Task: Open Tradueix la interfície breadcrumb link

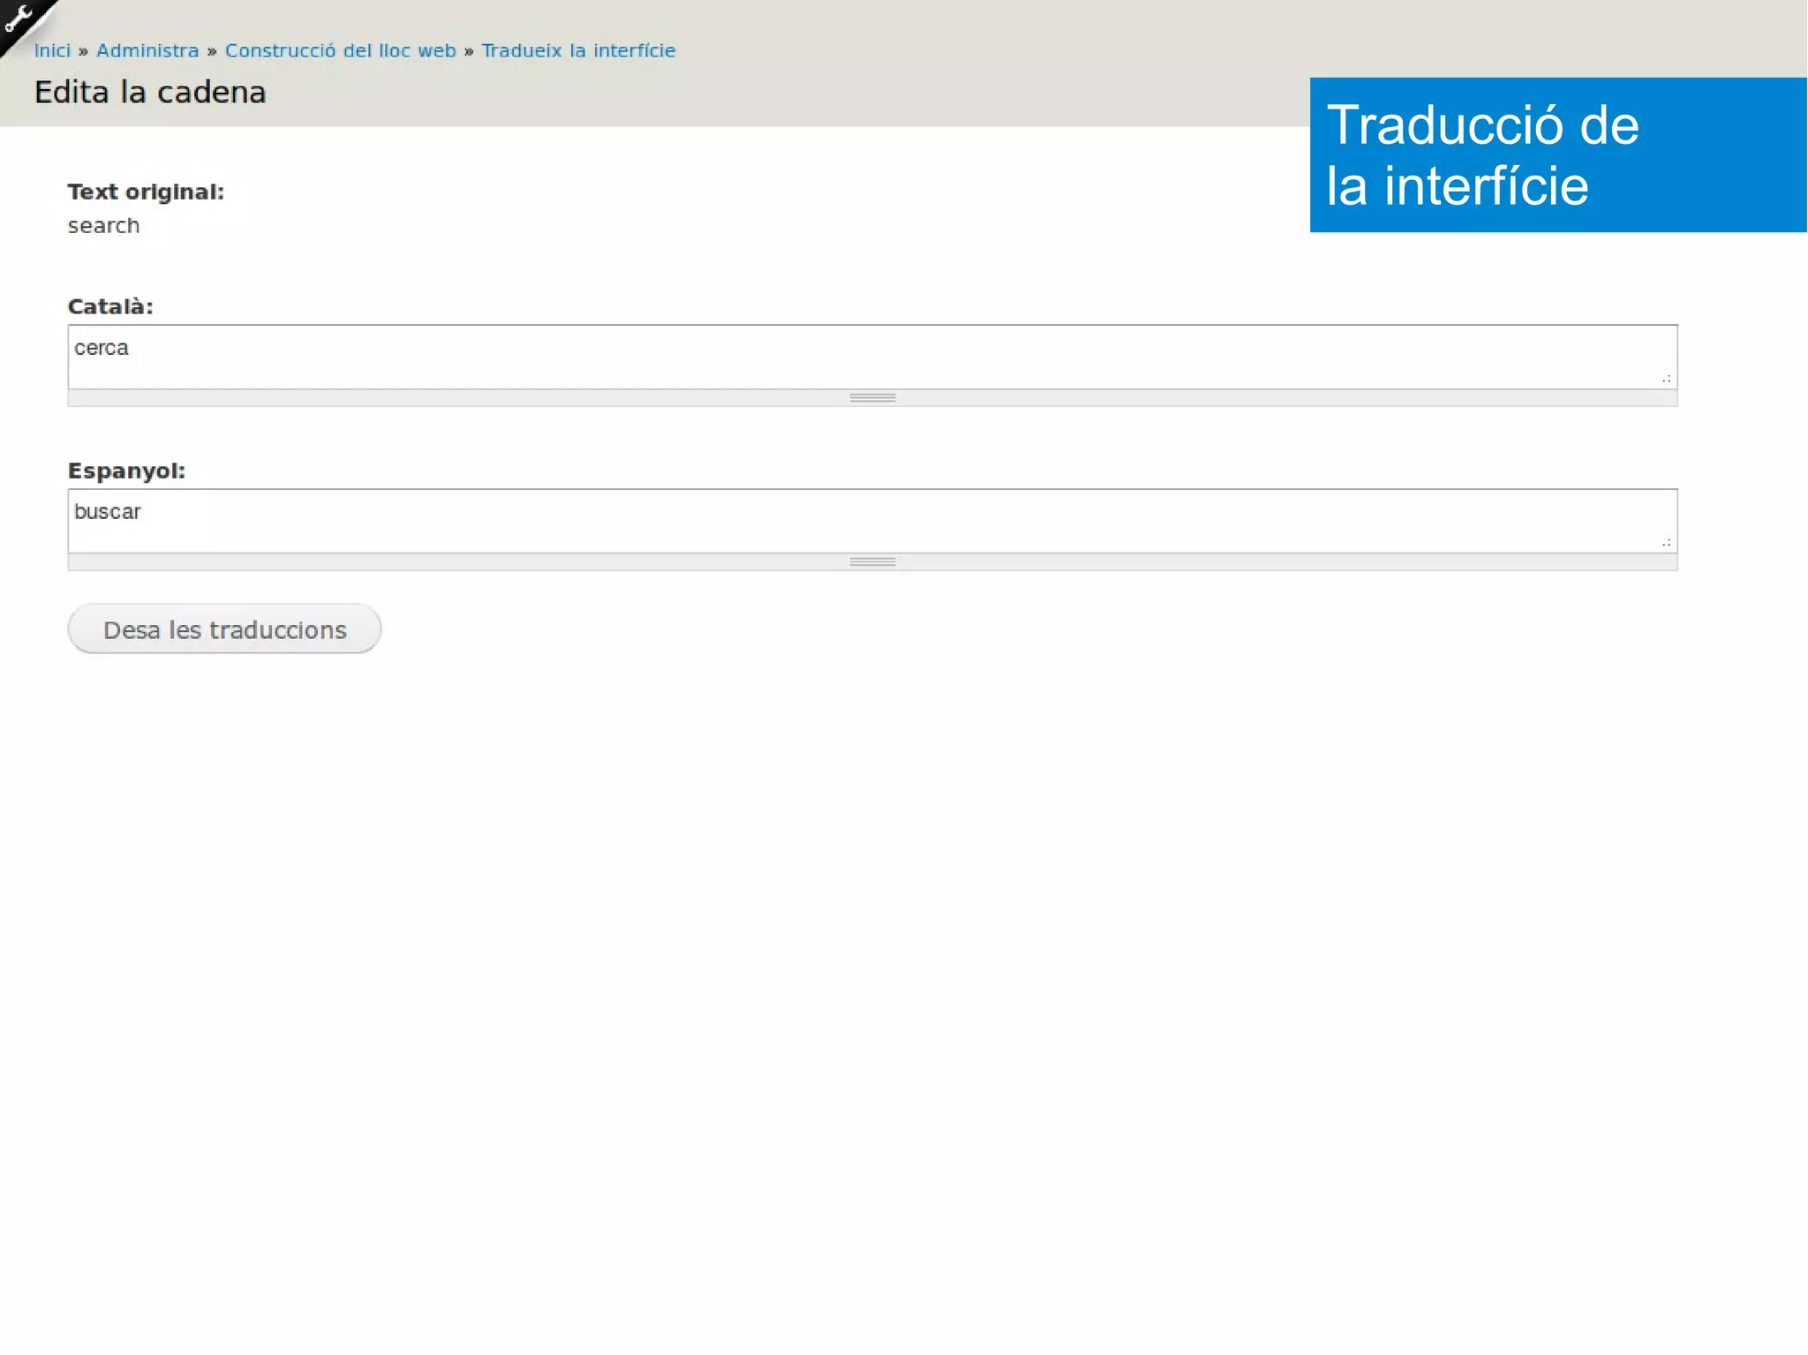Action: [x=578, y=50]
